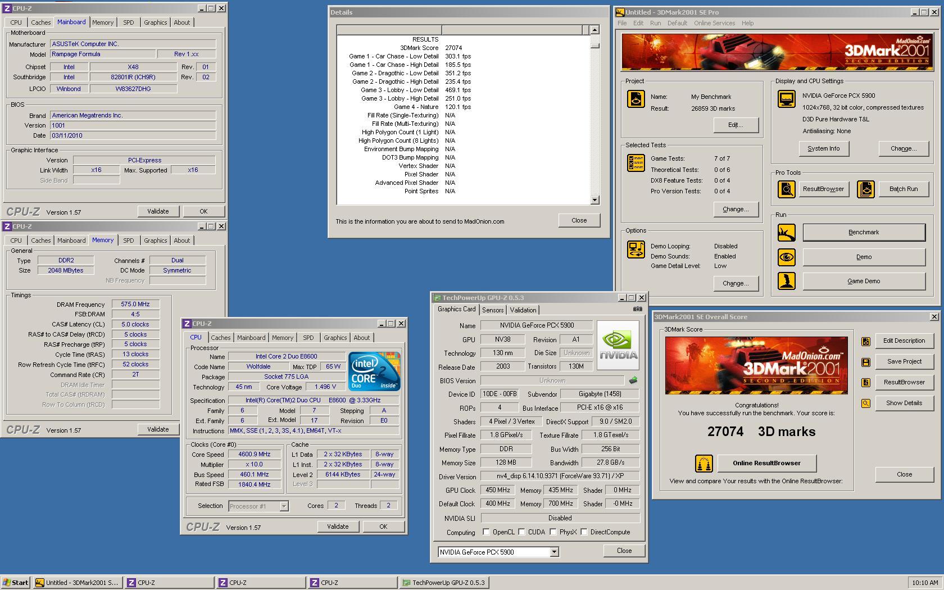Click the Demo eye icon
Image resolution: width=944 pixels, height=590 pixels.
pos(786,257)
